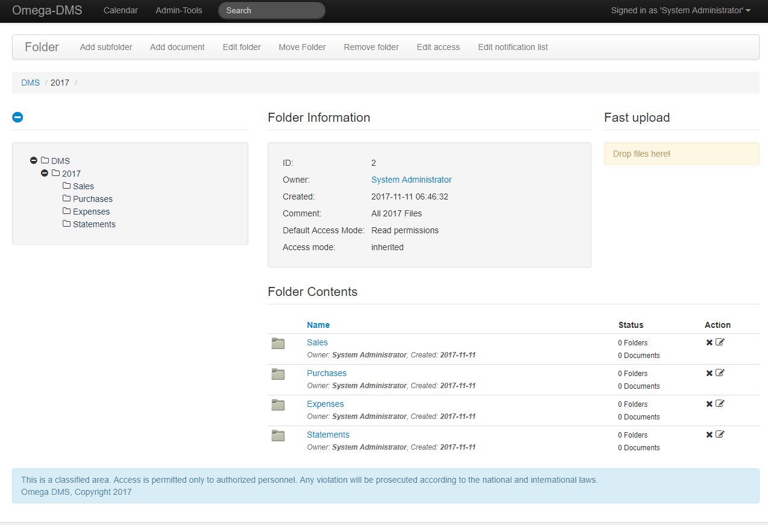Image resolution: width=768 pixels, height=525 pixels.
Task: Open the System Administrator owner link
Action: pos(411,180)
